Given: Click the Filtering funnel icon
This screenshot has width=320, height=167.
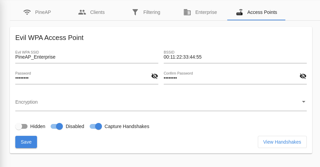Looking at the screenshot, I should [135, 12].
